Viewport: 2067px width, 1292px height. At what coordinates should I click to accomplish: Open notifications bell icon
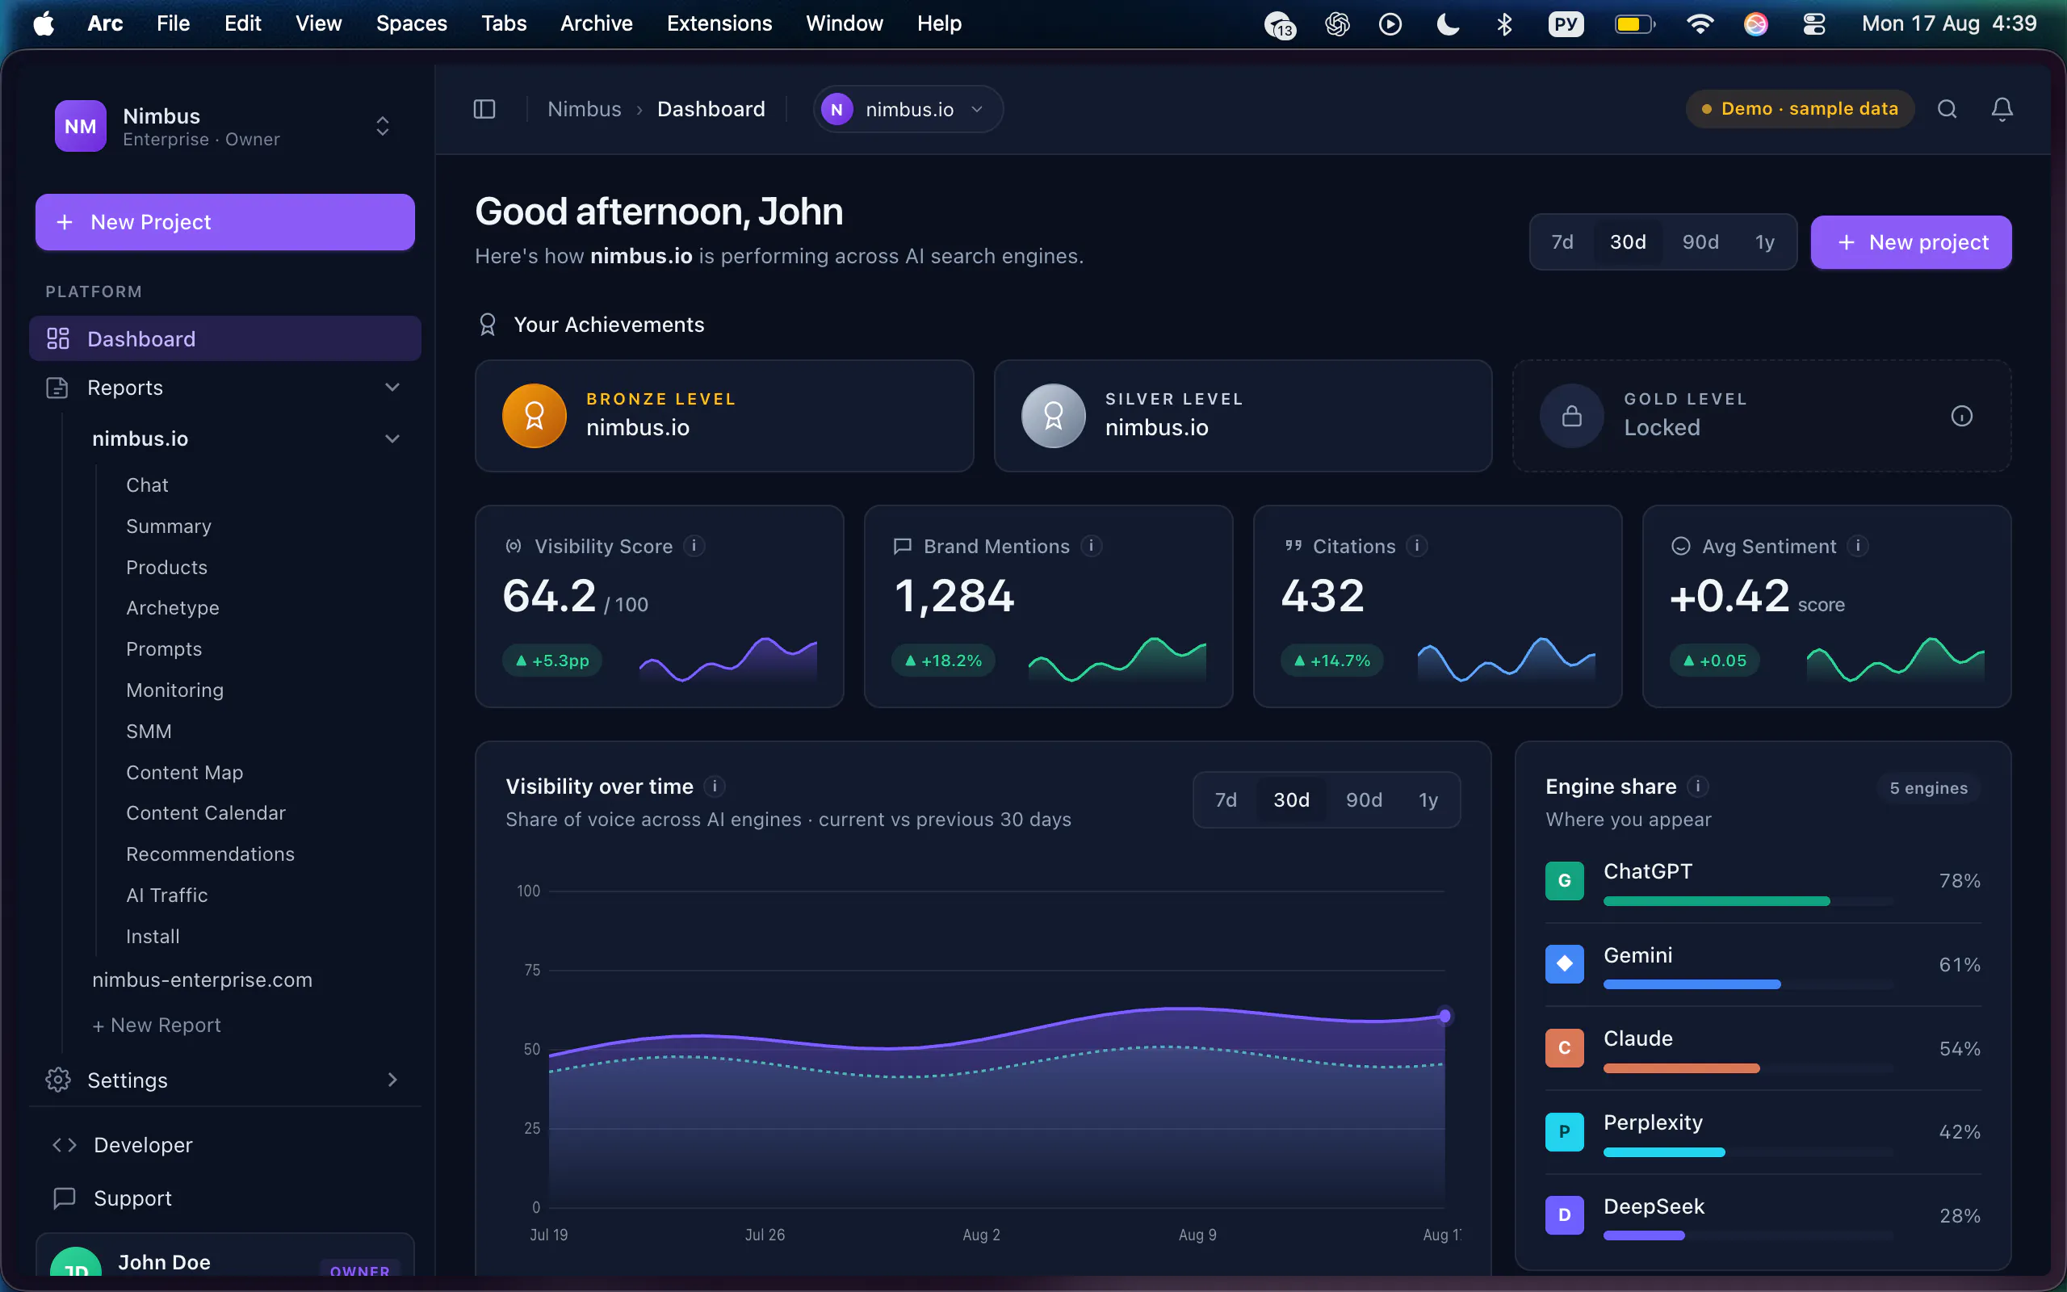[2002, 108]
